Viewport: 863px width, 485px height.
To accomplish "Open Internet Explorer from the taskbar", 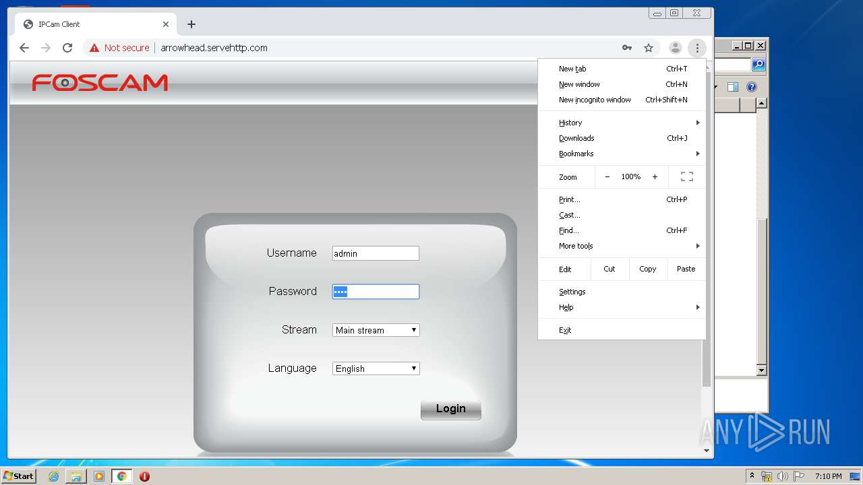I will click(x=53, y=476).
